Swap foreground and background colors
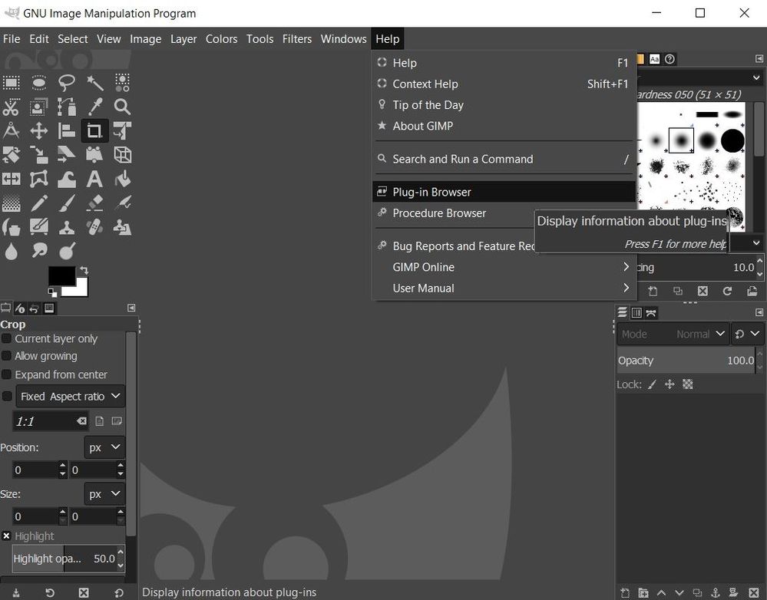Screen dimensions: 767x600 [x=84, y=270]
